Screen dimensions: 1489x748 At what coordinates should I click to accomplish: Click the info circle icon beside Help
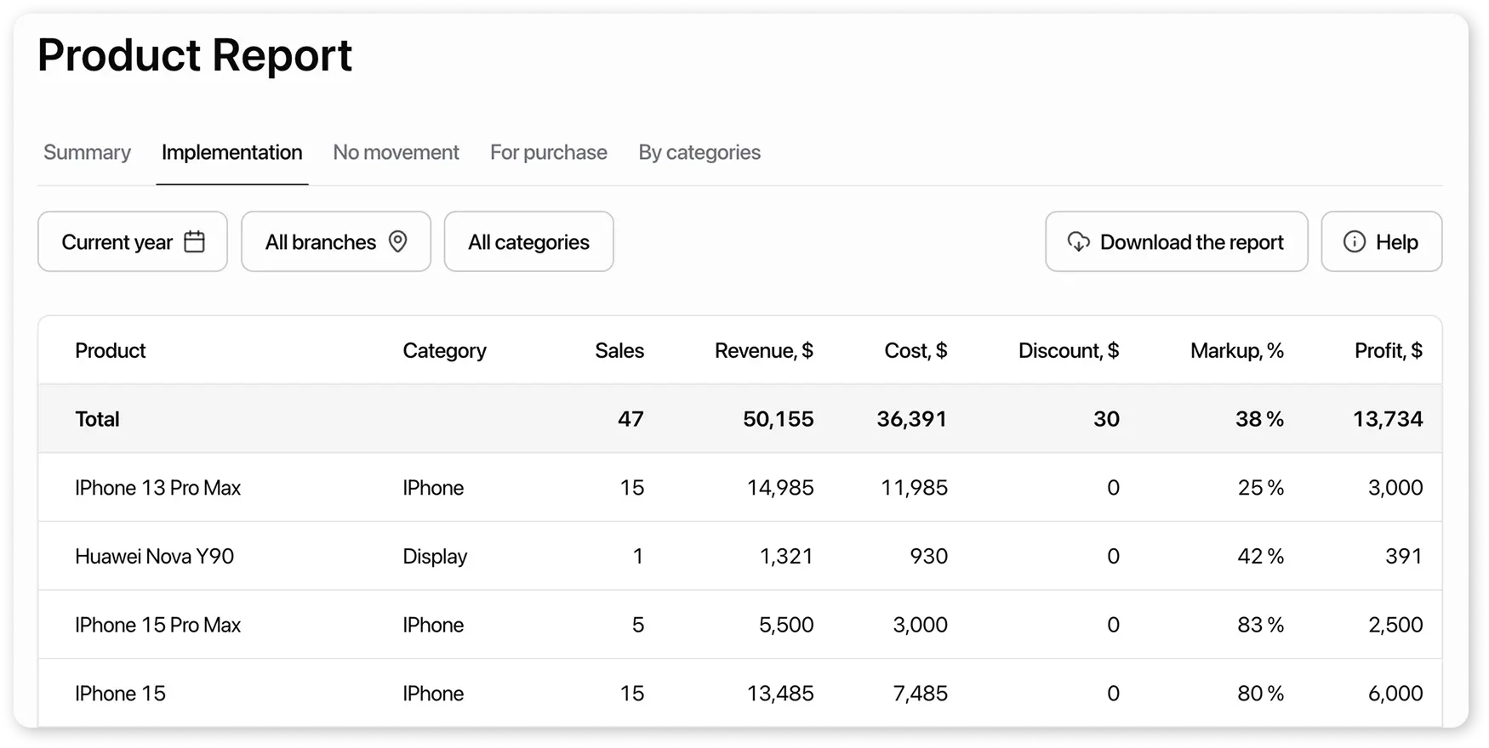click(1354, 241)
